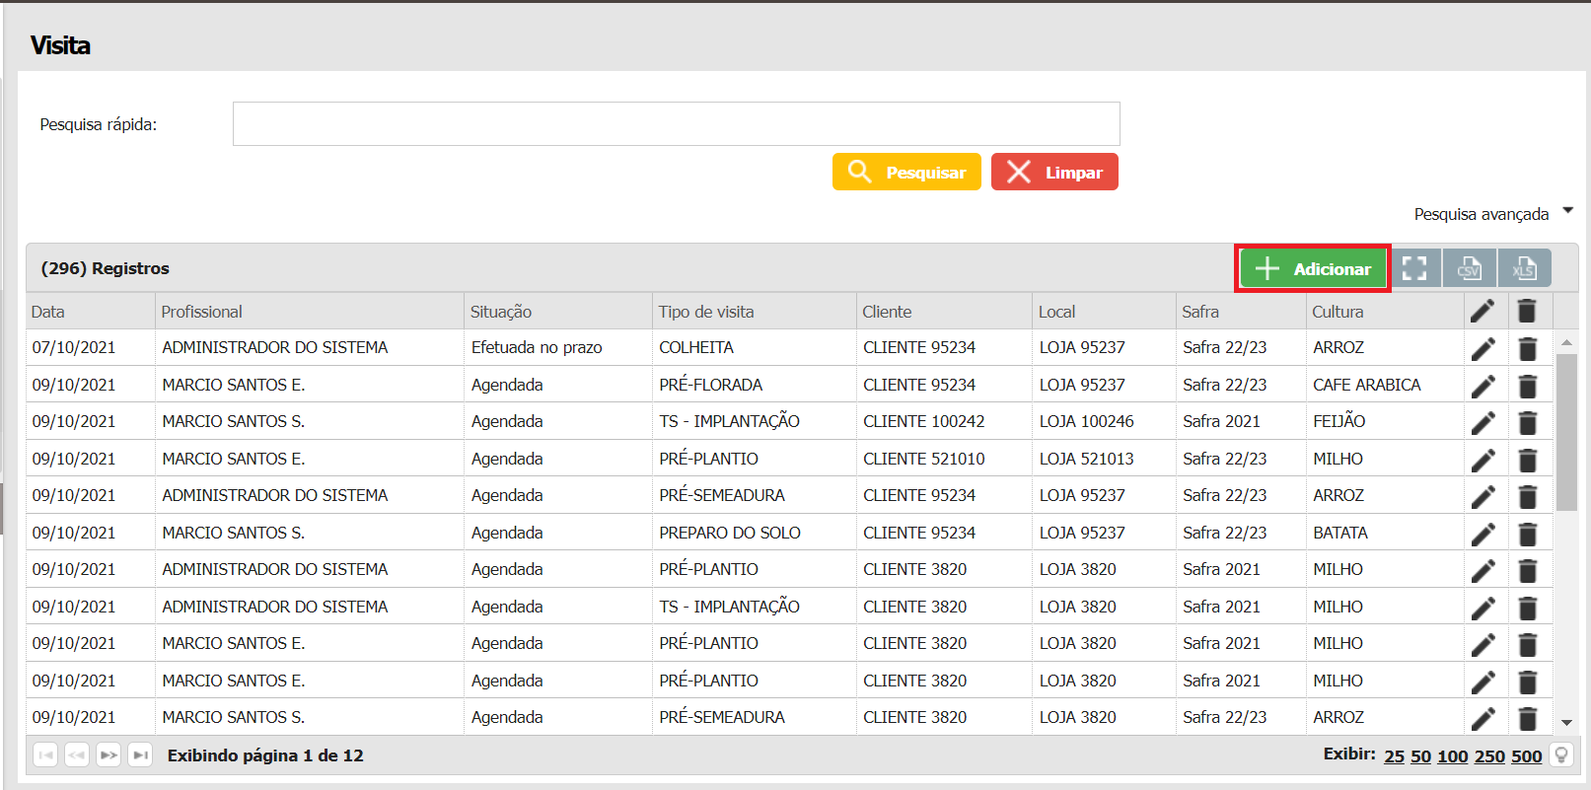Delete the PREPARO DO SOLO visit
This screenshot has width=1591, height=790.
pyautogui.click(x=1528, y=534)
